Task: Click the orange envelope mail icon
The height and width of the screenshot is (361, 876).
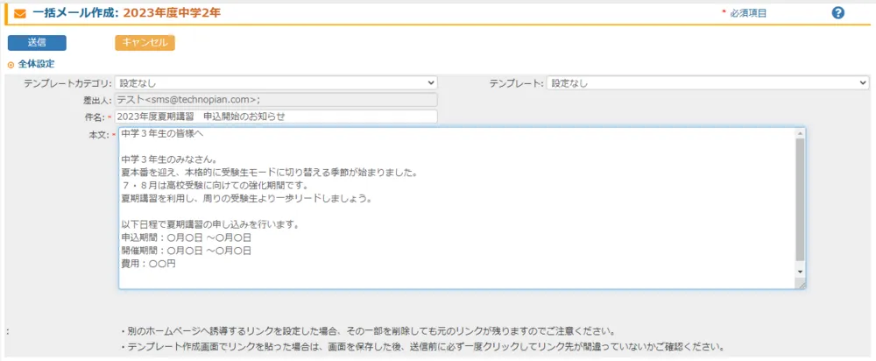Action: (19, 13)
